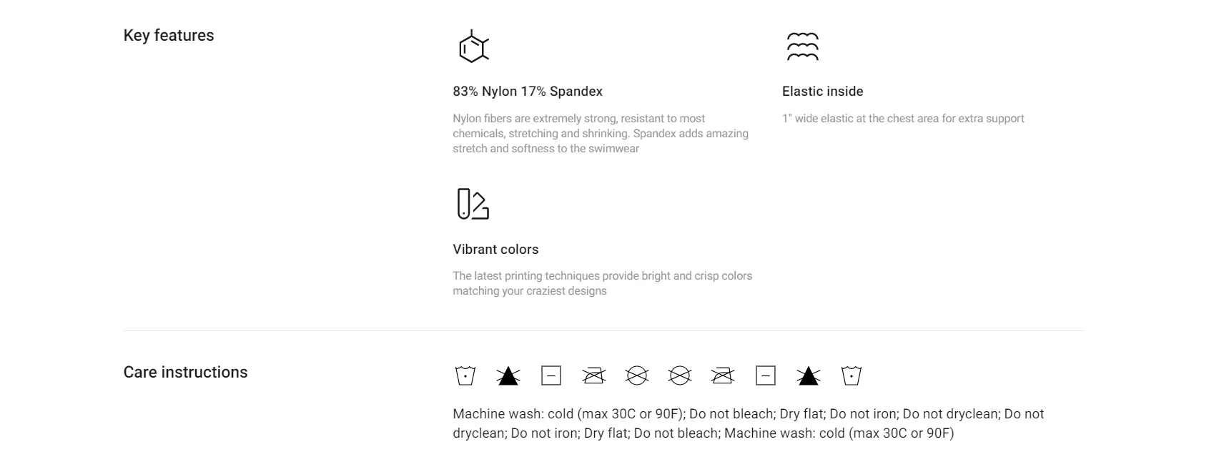This screenshot has height=467, width=1229.
Task: Click the last do not bleach triangle icon
Action: point(809,375)
